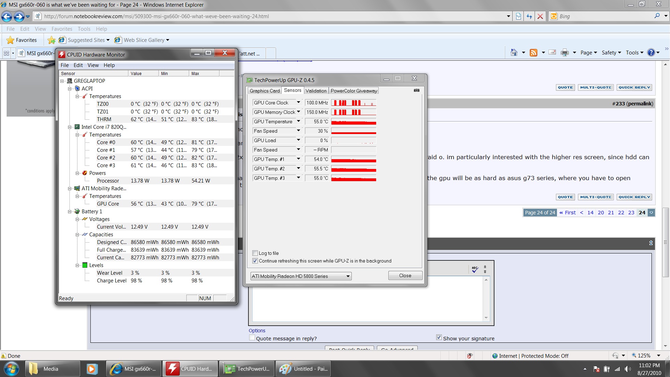Click the Add to Favorites Bar icon
This screenshot has width=670, height=377.
[x=51, y=40]
